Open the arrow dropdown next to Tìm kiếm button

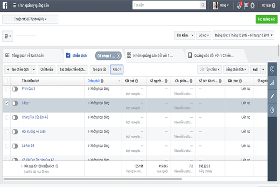[192, 35]
